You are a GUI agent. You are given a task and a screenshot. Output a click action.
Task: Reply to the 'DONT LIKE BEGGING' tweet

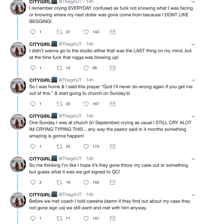coord(33,32)
